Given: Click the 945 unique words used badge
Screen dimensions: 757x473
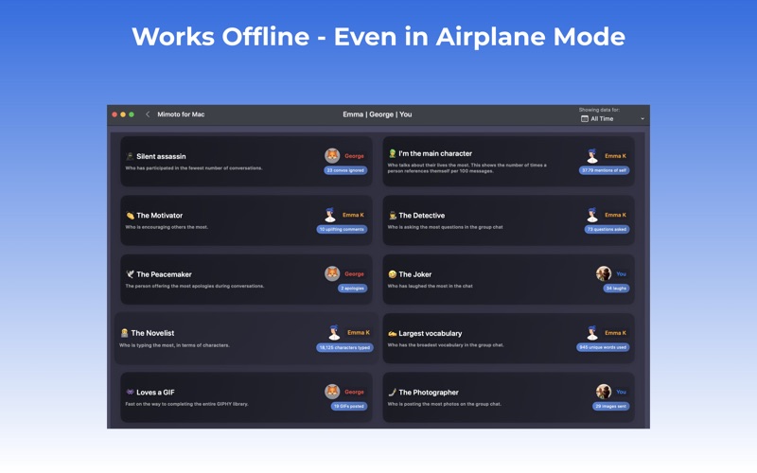Looking at the screenshot, I should click(x=603, y=347).
